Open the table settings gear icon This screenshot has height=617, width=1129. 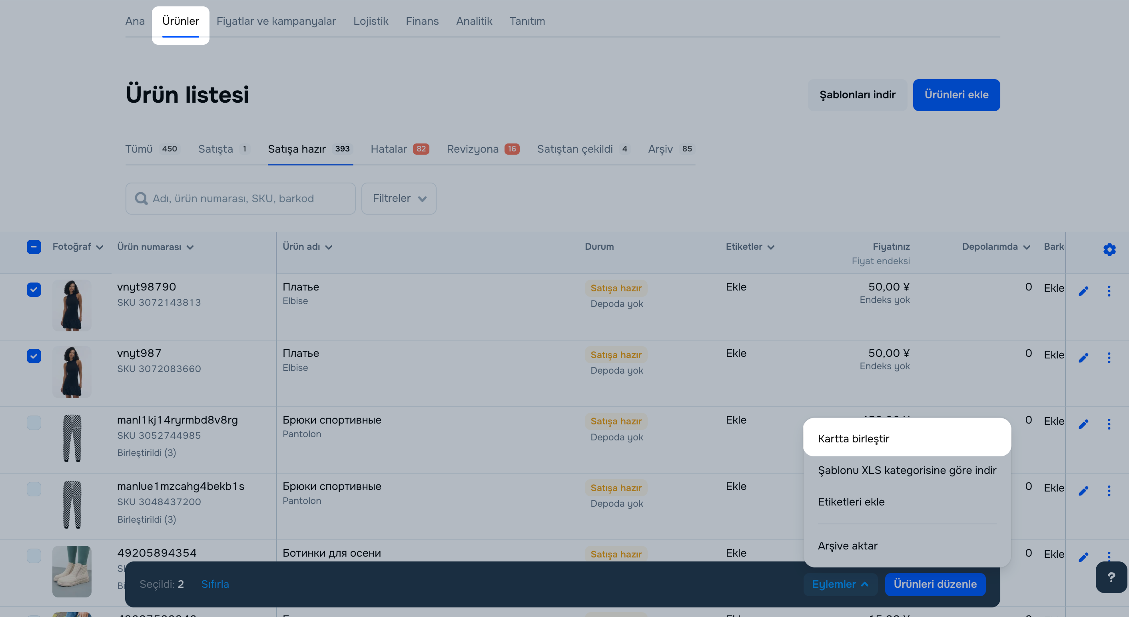click(x=1109, y=249)
